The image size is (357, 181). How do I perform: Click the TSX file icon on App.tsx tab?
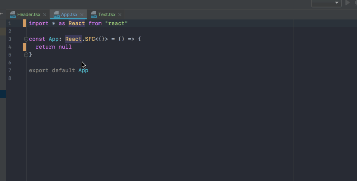57,14
